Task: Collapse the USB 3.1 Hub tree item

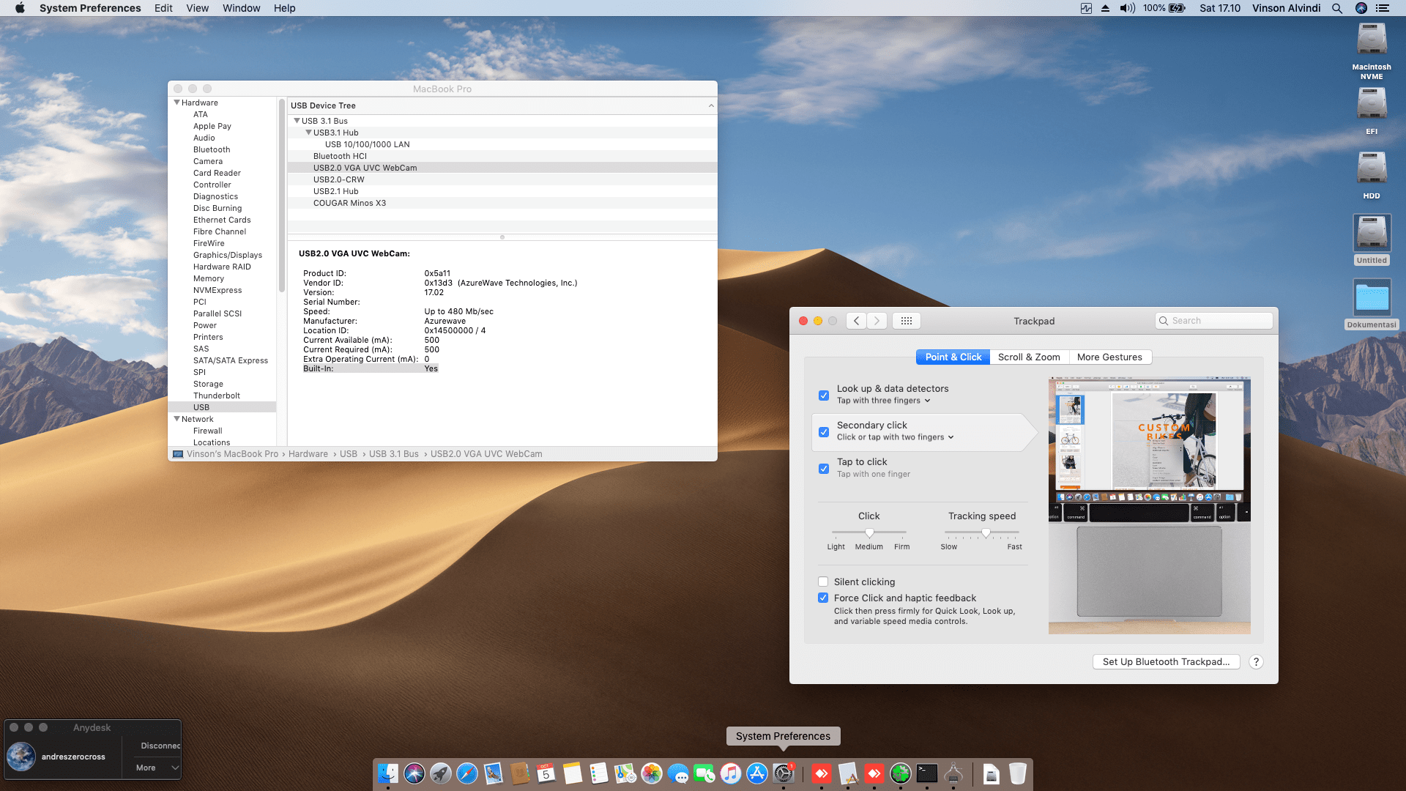Action: click(308, 132)
